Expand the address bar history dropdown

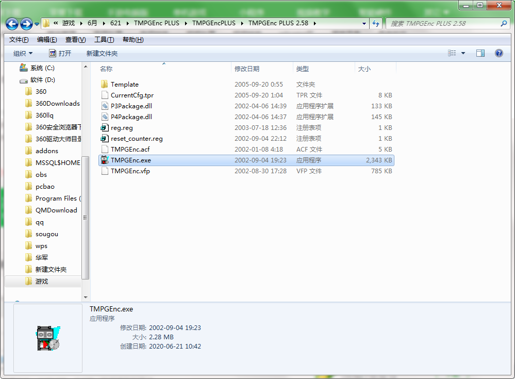[364, 24]
